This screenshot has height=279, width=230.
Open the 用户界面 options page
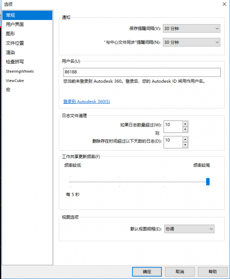point(28,24)
